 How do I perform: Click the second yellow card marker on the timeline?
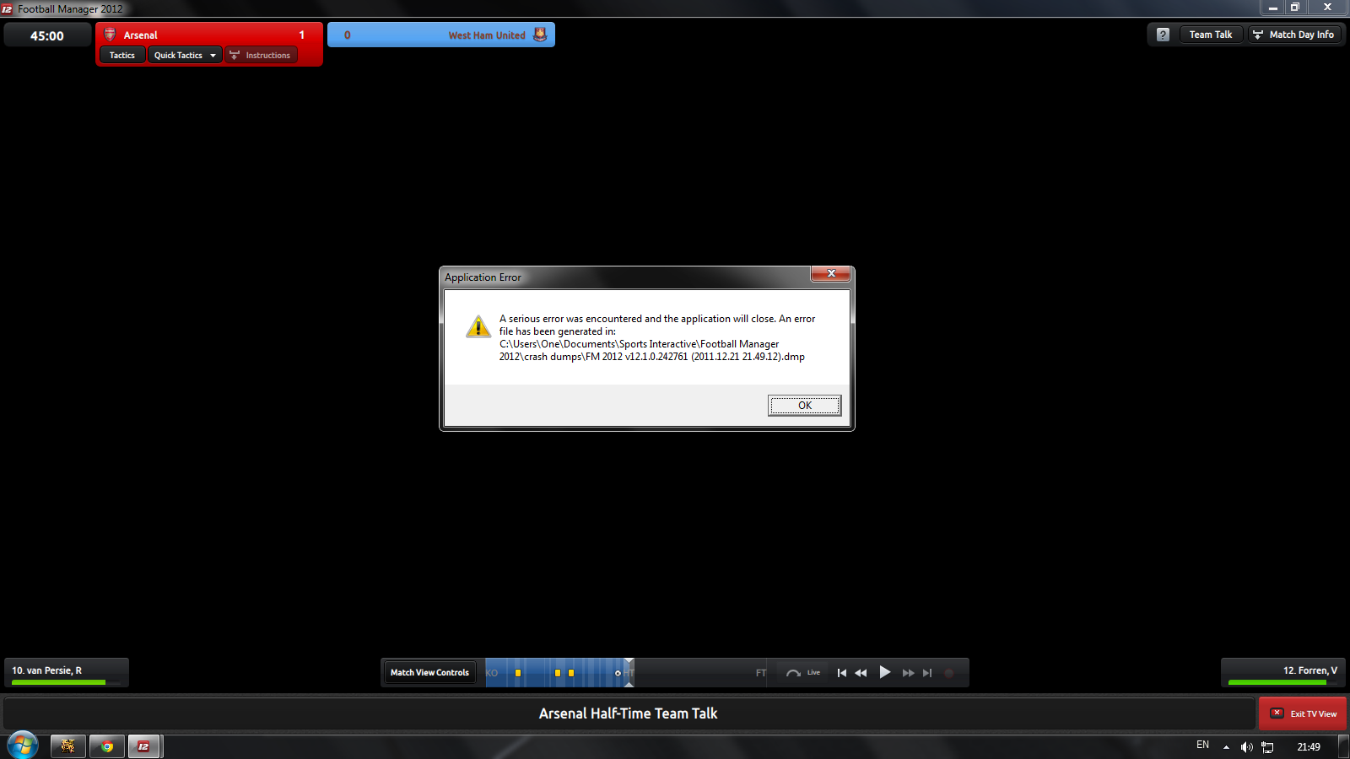tap(558, 673)
